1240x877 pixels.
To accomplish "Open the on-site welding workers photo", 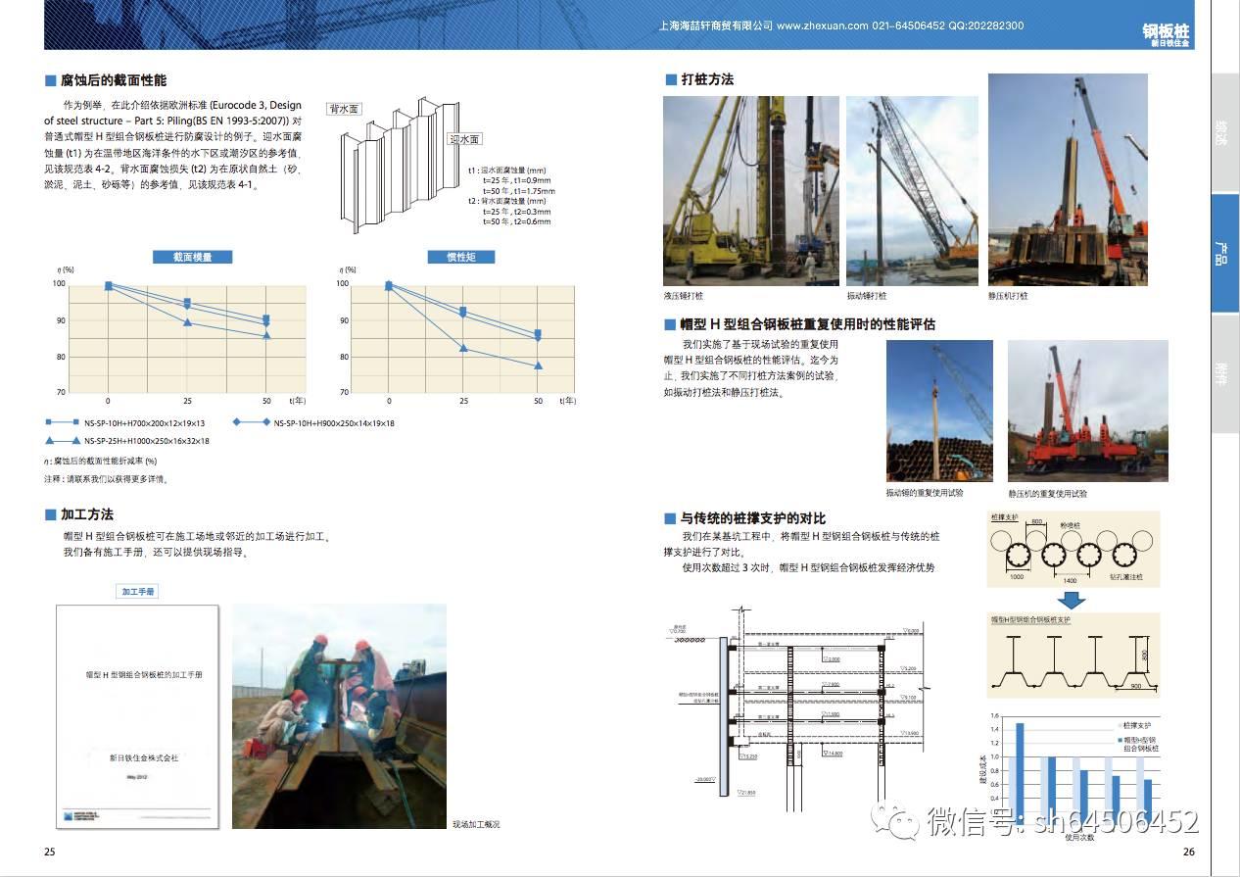I will (339, 716).
